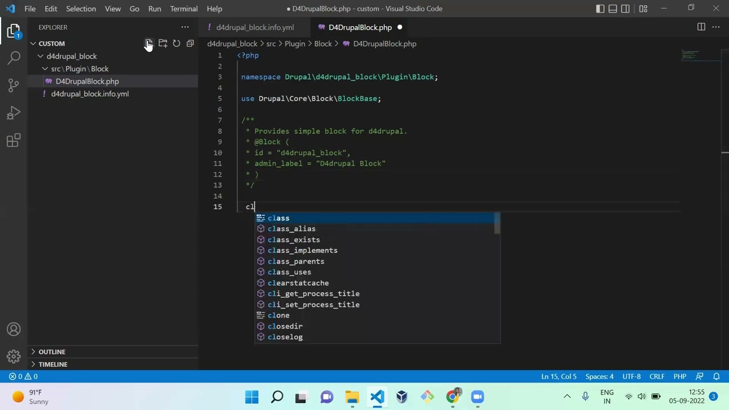
Task: Open the ENG IN language switcher
Action: tap(607, 397)
